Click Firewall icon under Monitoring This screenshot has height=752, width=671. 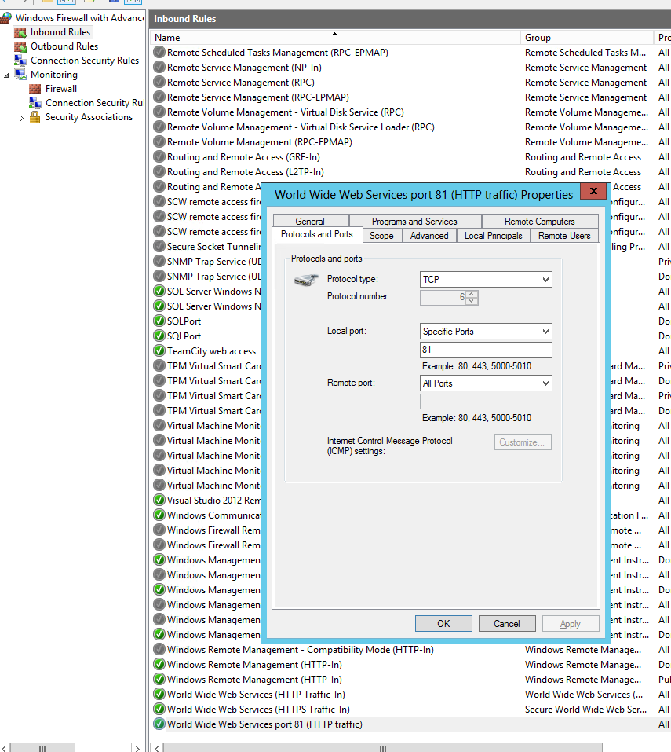pos(35,89)
